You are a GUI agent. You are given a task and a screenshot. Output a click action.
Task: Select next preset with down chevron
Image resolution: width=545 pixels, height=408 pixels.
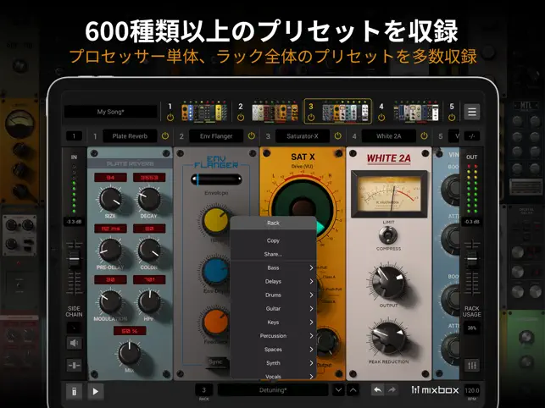pyautogui.click(x=338, y=390)
